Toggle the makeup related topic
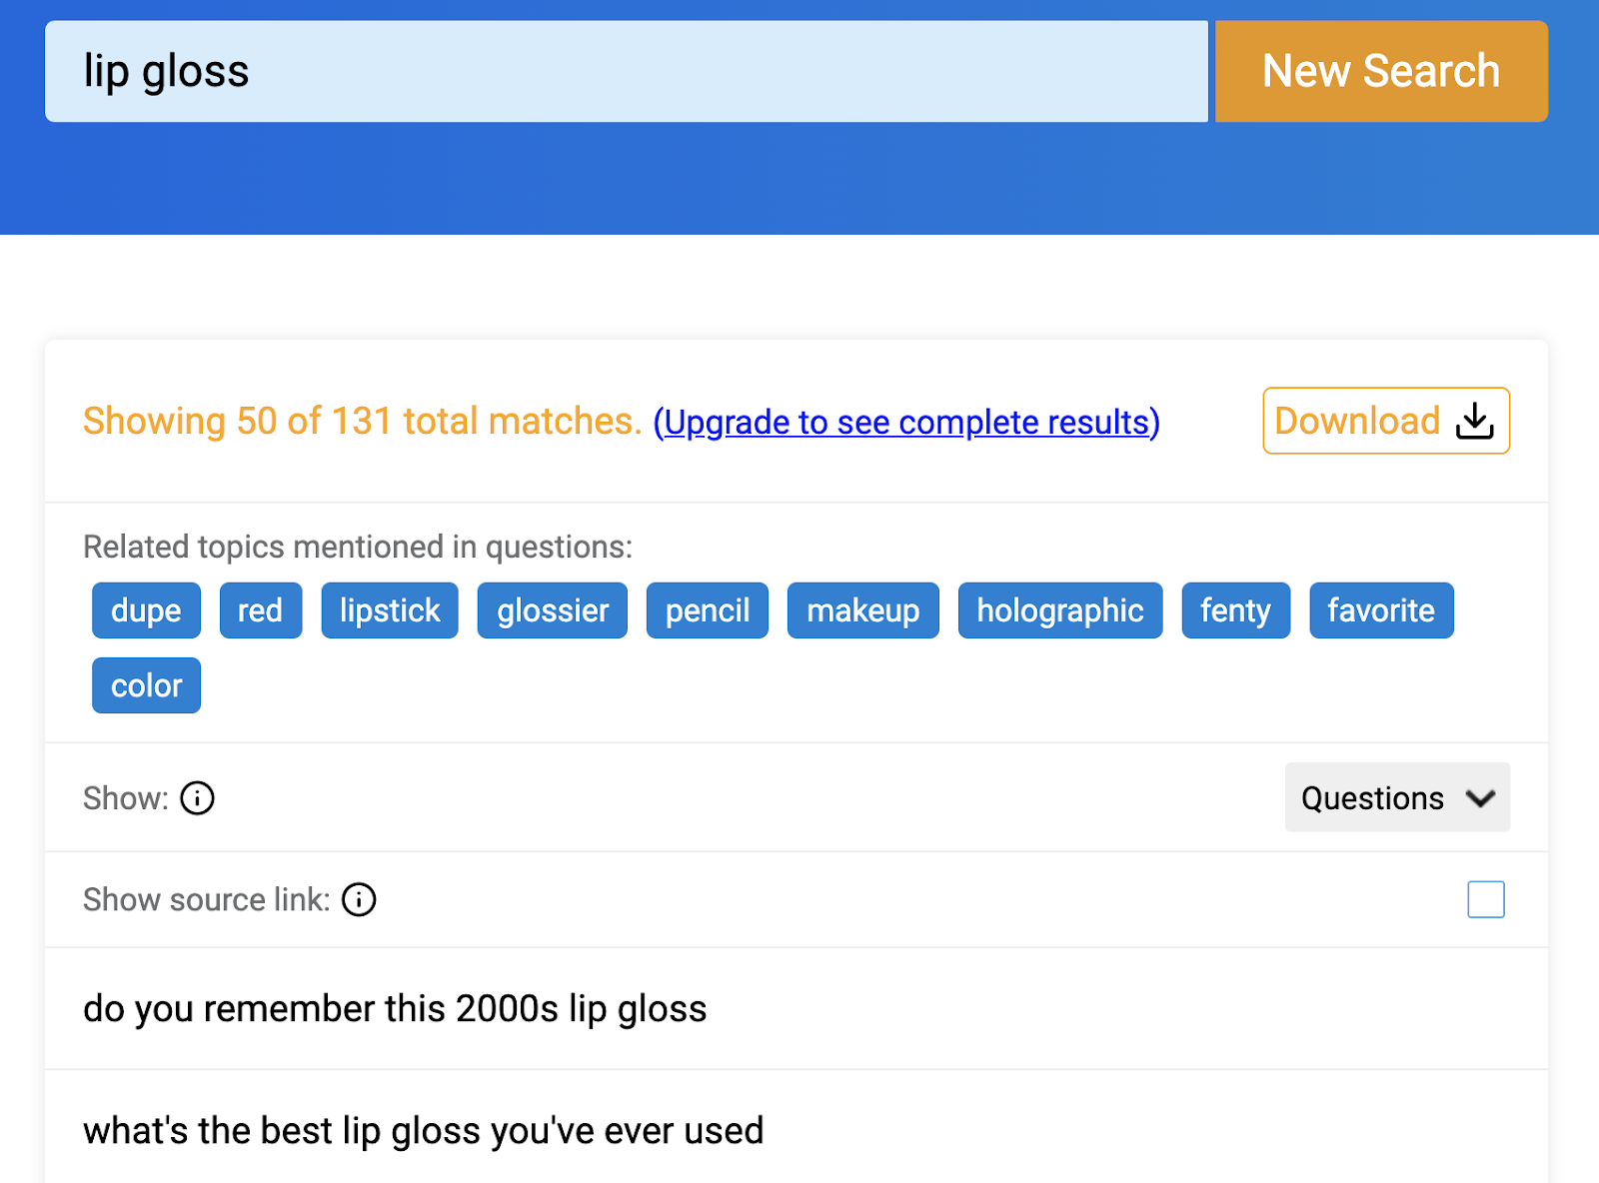 pyautogui.click(x=862, y=609)
